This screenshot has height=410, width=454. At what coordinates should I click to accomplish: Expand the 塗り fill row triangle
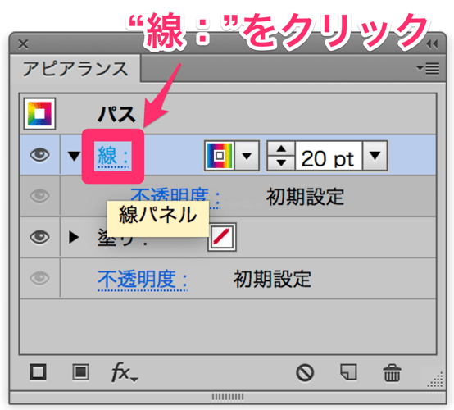(74, 237)
